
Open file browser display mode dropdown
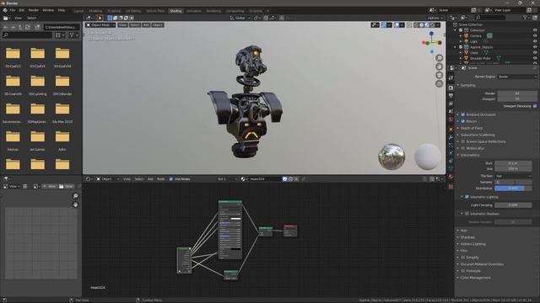coord(60,35)
